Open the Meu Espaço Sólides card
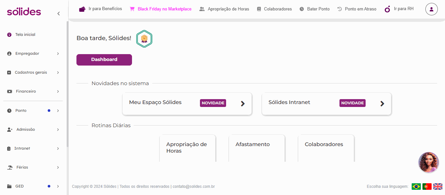Screen dimensions: 445x195 coord(187,103)
